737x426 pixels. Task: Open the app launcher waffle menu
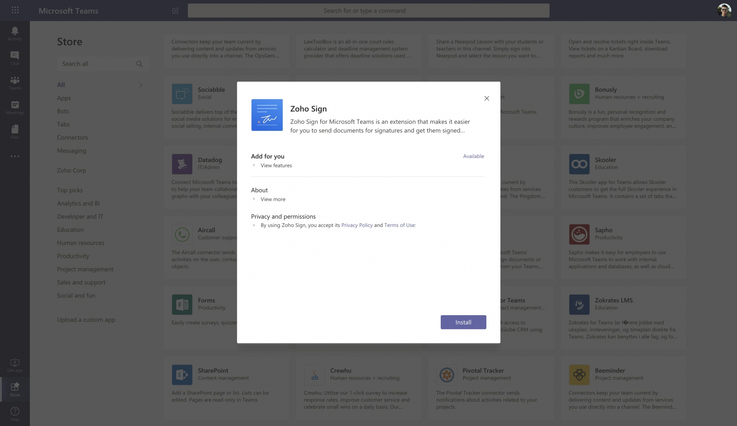(x=15, y=10)
